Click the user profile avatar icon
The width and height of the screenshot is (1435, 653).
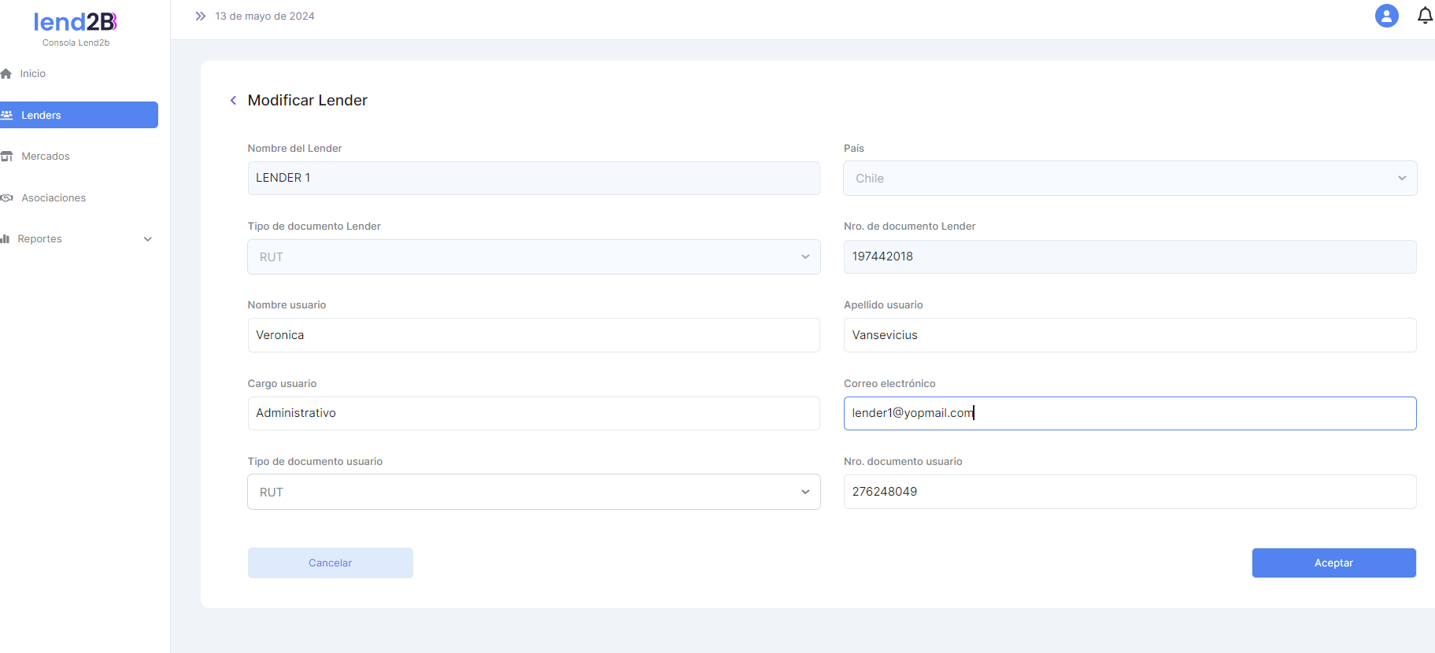click(1386, 16)
